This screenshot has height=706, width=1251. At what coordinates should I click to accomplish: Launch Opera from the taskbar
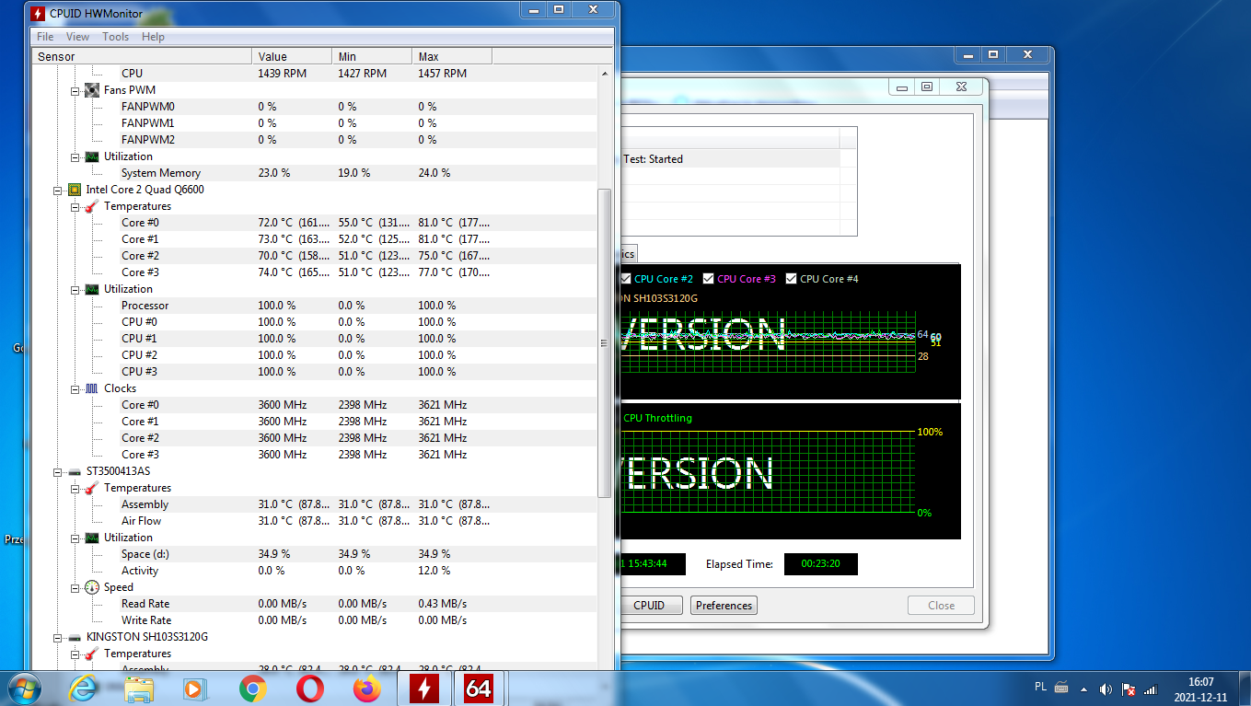point(310,689)
